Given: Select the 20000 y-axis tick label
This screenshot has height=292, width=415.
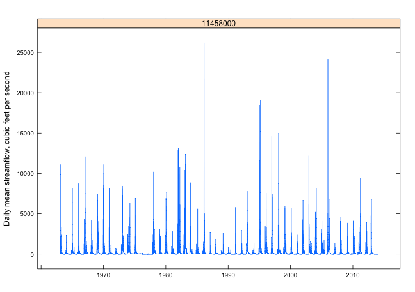Looking at the screenshot, I should [x=23, y=93].
